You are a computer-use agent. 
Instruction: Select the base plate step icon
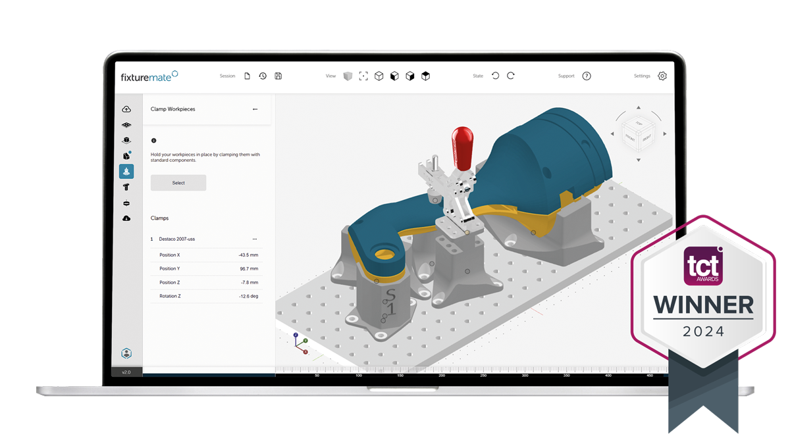[x=126, y=125]
